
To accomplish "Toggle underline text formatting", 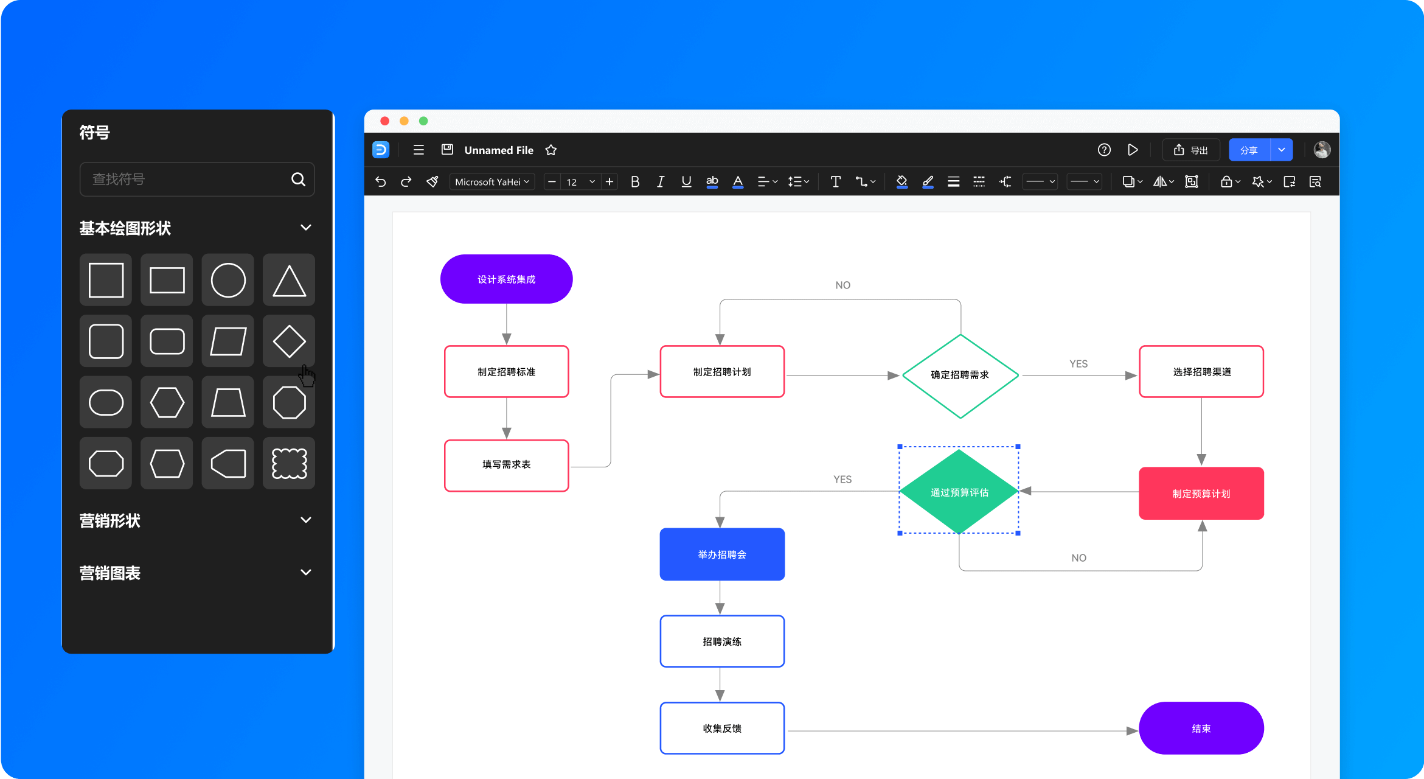I will click(x=686, y=181).
